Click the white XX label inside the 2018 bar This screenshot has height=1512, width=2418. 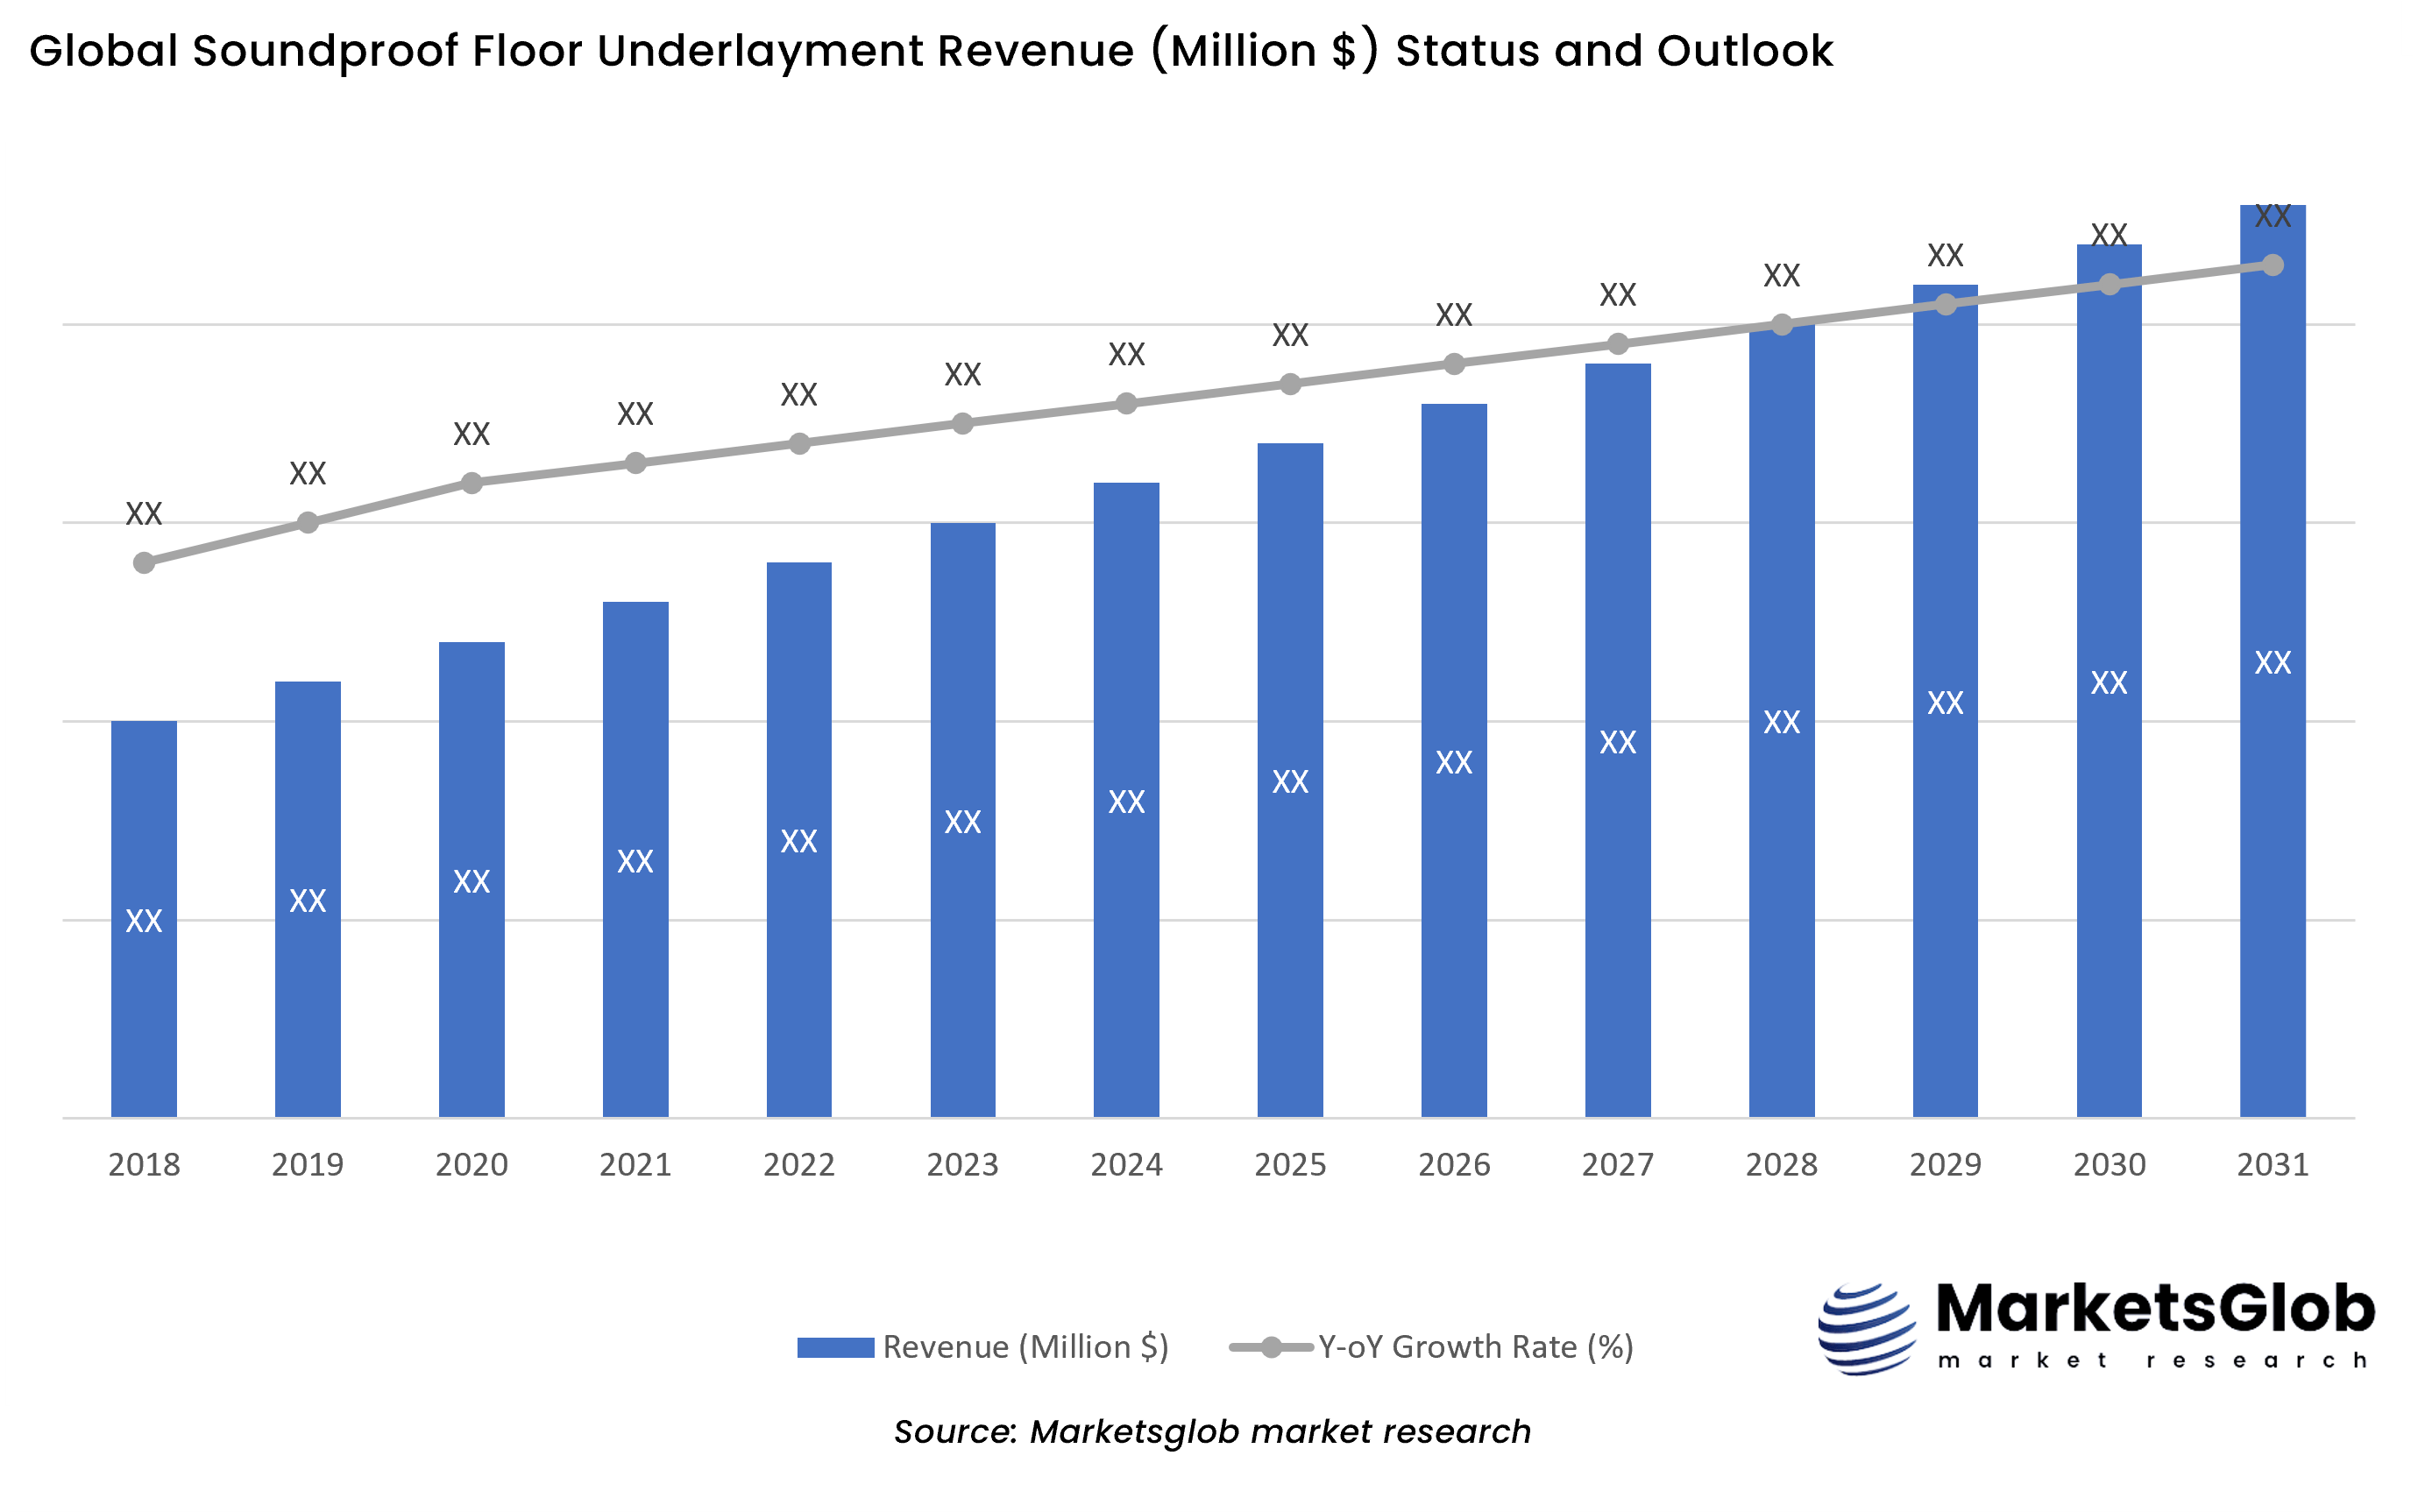[144, 921]
